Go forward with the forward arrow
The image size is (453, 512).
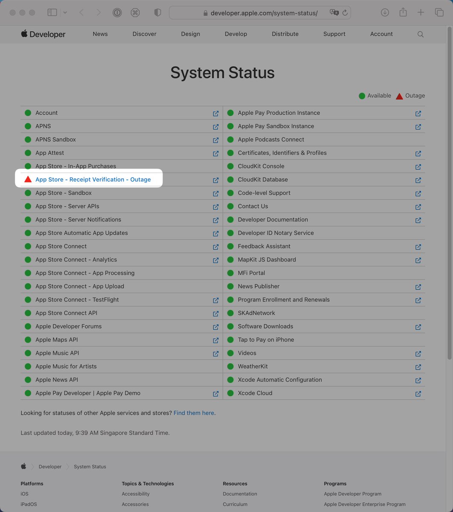tap(99, 13)
